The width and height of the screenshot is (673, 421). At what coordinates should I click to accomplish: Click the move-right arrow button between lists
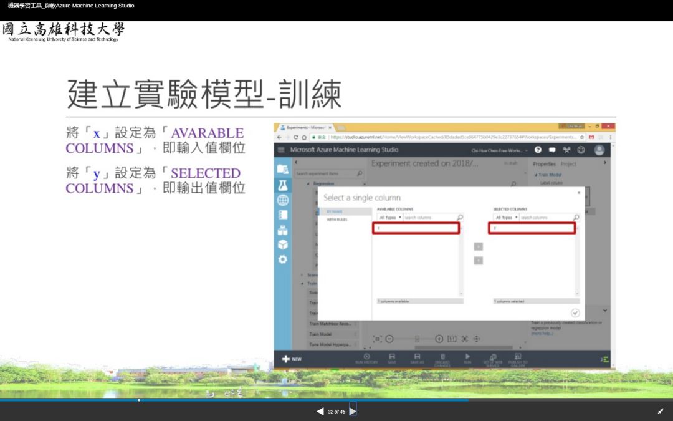tap(478, 246)
